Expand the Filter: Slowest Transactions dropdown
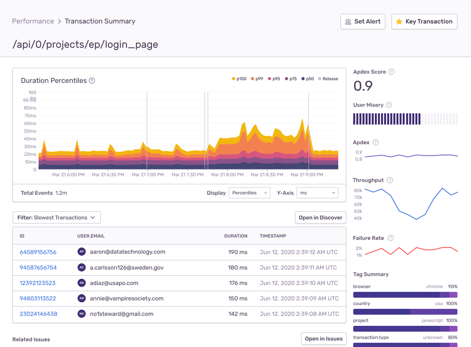Viewport: 471px width, 347px height. tap(57, 217)
